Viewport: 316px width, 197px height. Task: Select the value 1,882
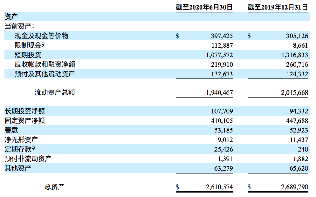pyautogui.click(x=300, y=159)
